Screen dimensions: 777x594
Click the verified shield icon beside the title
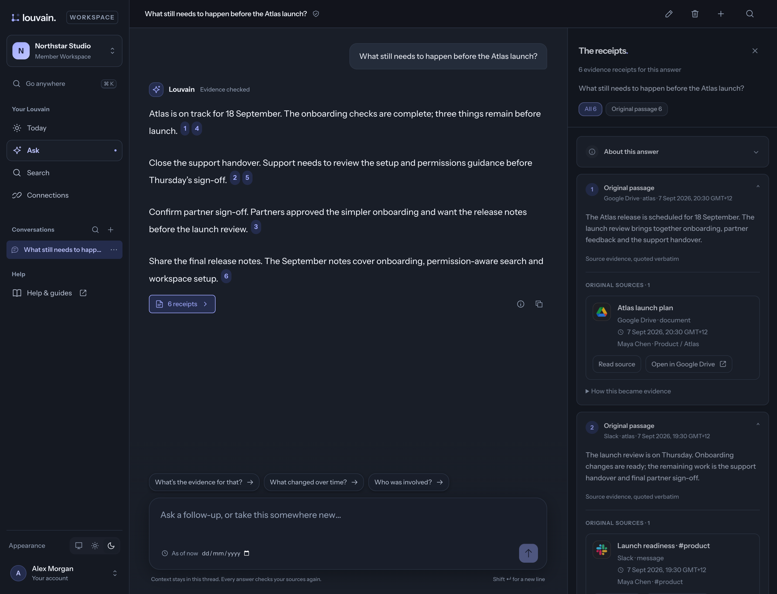point(316,14)
